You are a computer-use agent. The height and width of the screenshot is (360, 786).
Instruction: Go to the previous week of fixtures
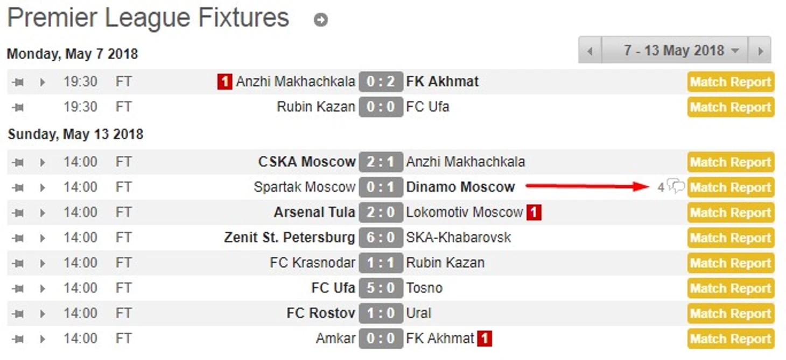tap(590, 51)
